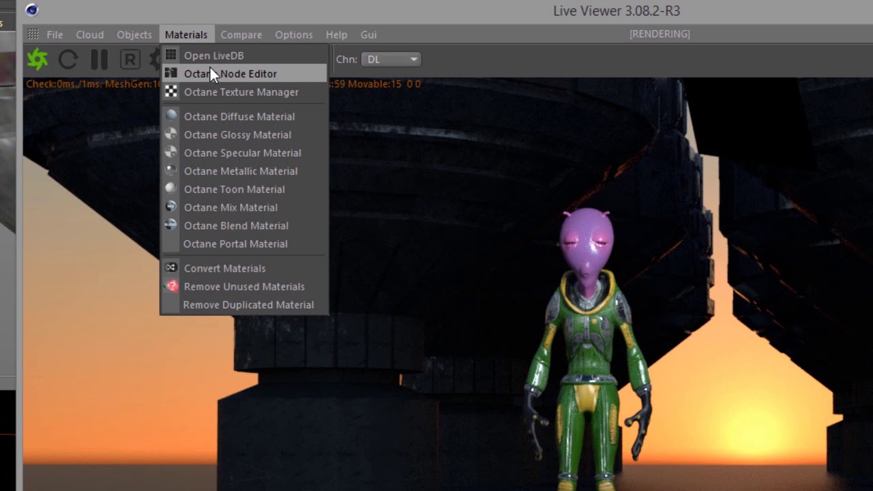Click the Live Viewer 3.08.2-R3 title

point(617,11)
